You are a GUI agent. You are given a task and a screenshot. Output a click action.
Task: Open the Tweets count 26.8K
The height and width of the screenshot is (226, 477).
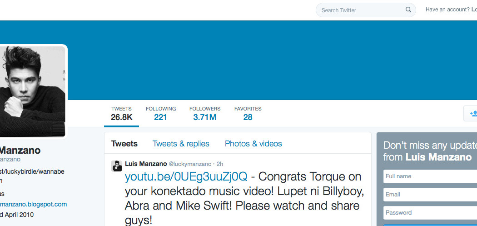pyautogui.click(x=121, y=113)
